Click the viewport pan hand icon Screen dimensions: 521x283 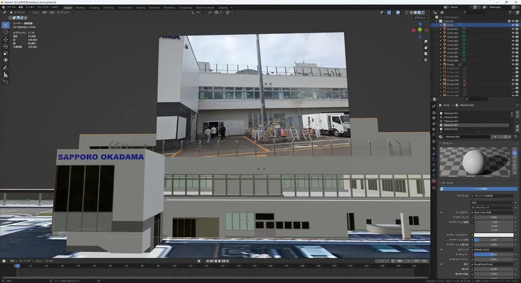[425, 48]
